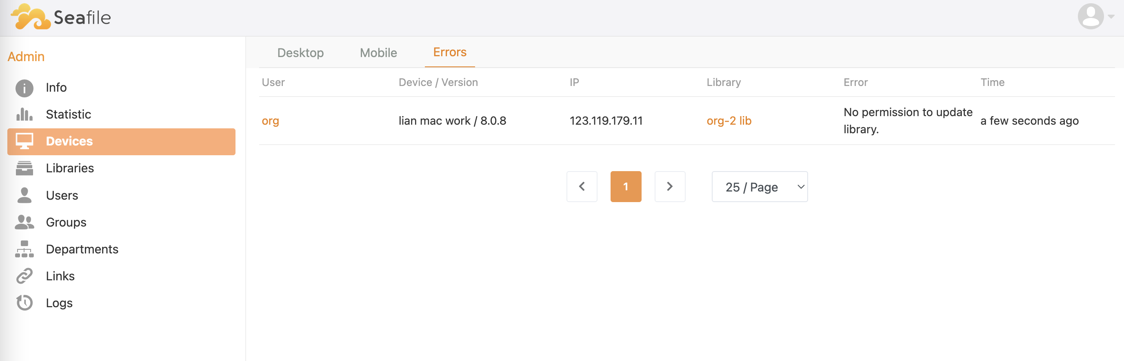Select page 1 button
The width and height of the screenshot is (1124, 361).
626,187
